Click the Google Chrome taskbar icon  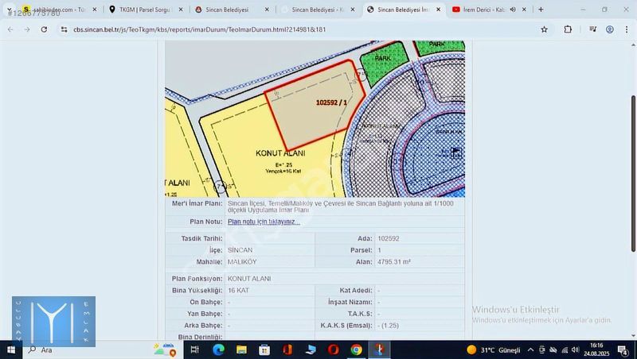point(356,349)
